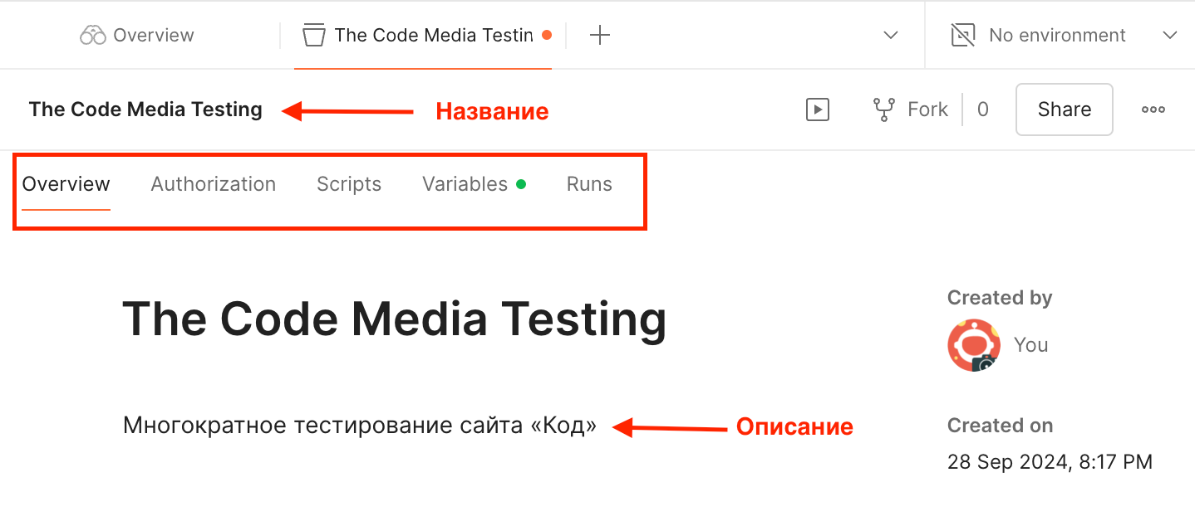This screenshot has height=521, width=1195.
Task: Click the fork count showing 0
Action: point(982,109)
